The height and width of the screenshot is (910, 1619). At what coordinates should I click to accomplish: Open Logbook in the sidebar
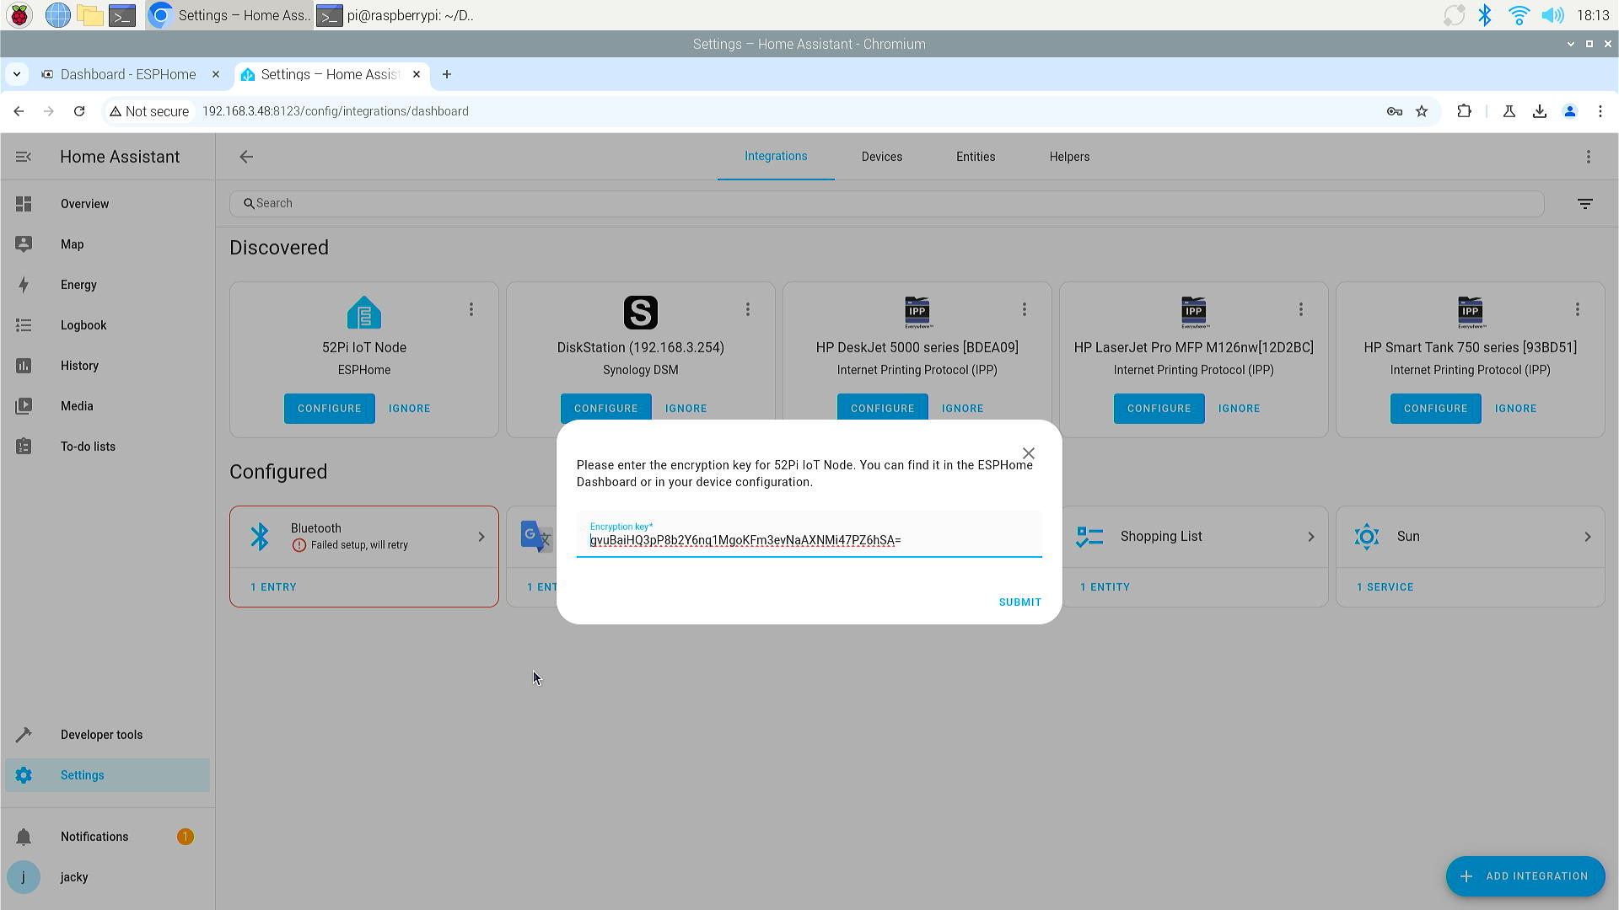[x=107, y=325]
